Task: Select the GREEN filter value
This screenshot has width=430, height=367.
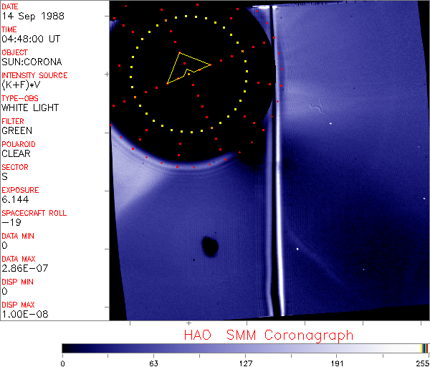Action: (x=16, y=130)
